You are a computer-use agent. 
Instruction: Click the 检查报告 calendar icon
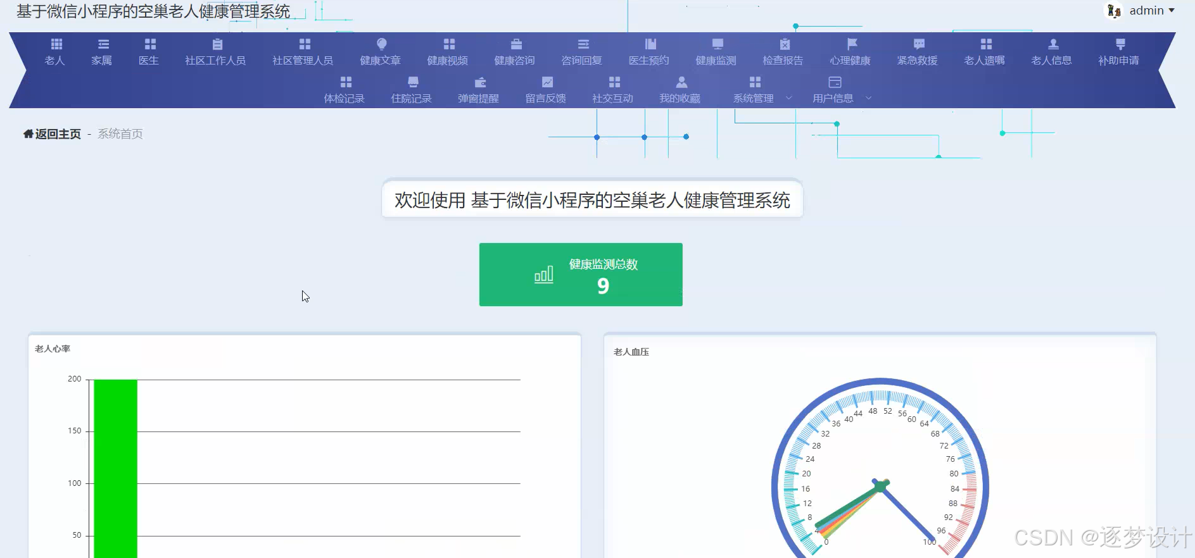pyautogui.click(x=785, y=44)
